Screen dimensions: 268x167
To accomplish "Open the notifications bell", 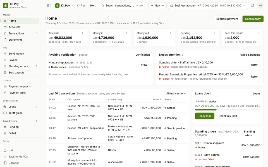I will 253,6.
